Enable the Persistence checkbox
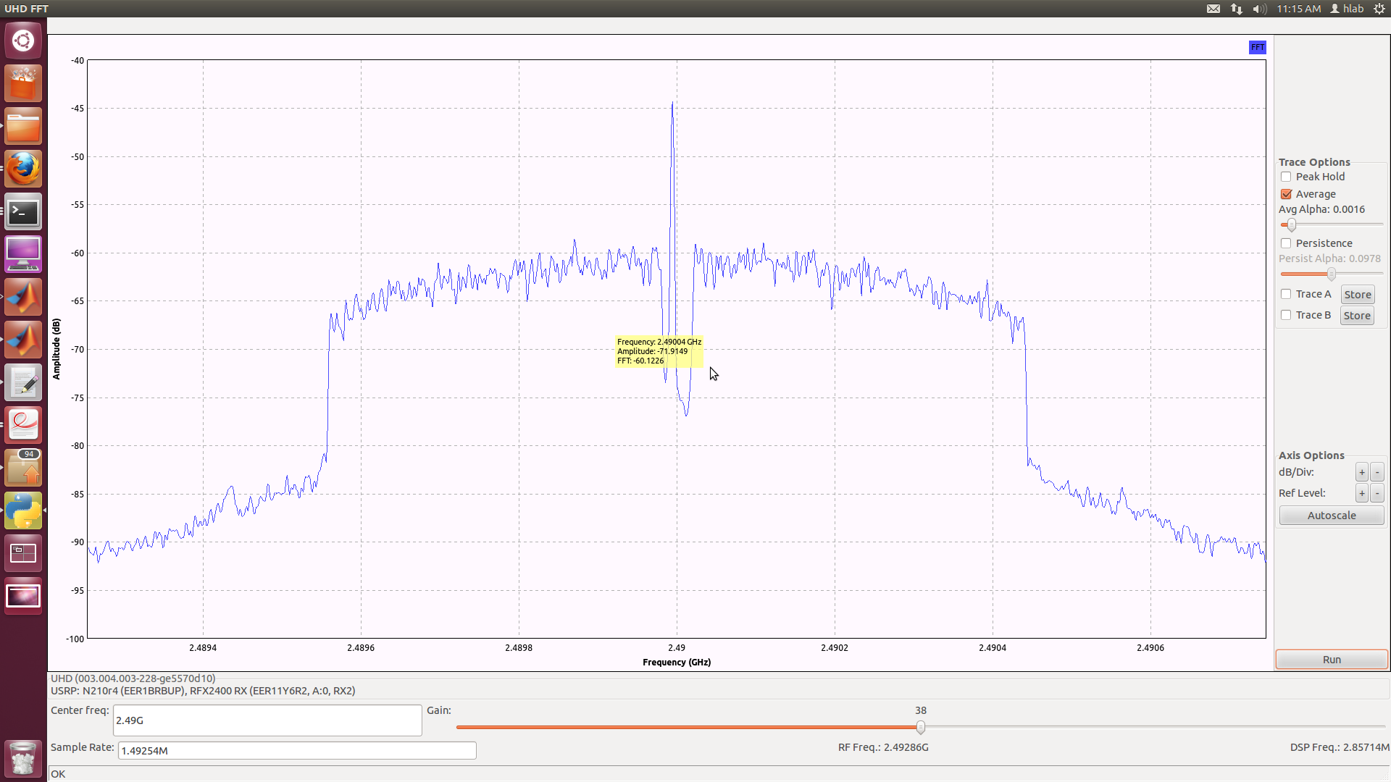This screenshot has width=1391, height=782. 1286,243
